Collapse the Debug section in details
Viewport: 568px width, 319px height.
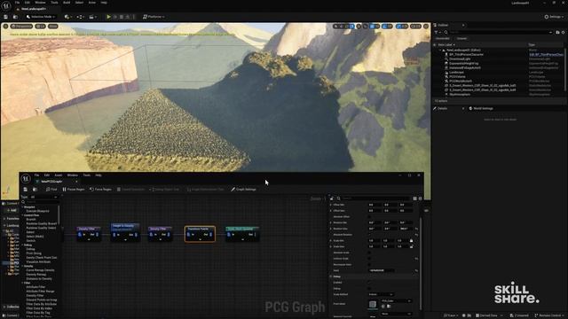pos(331,276)
